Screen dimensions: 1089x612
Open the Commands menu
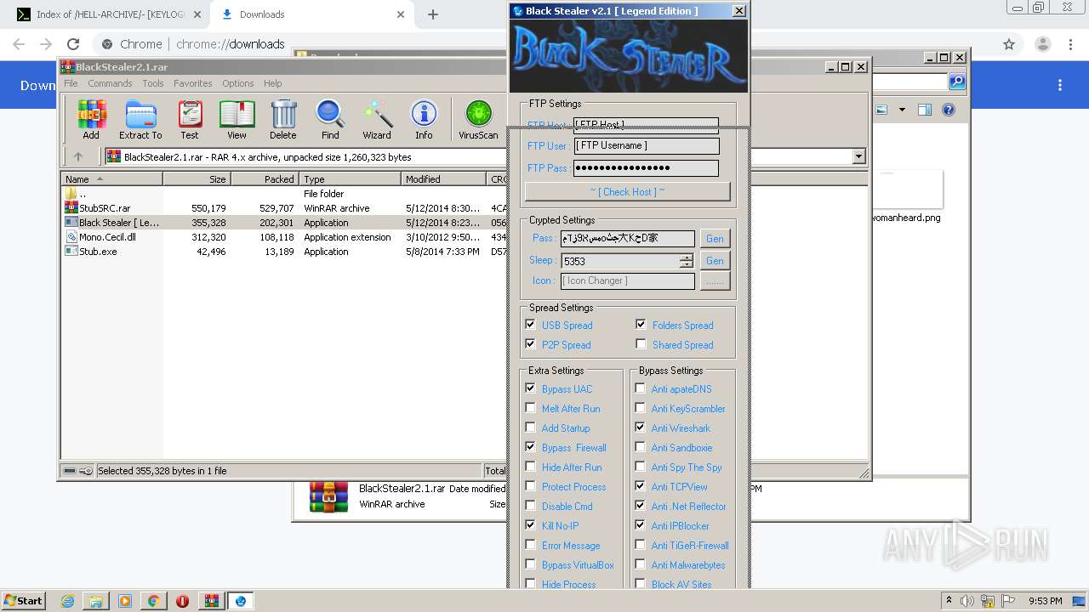110,83
